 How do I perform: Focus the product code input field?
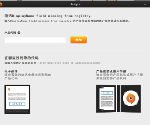click(x=35, y=40)
